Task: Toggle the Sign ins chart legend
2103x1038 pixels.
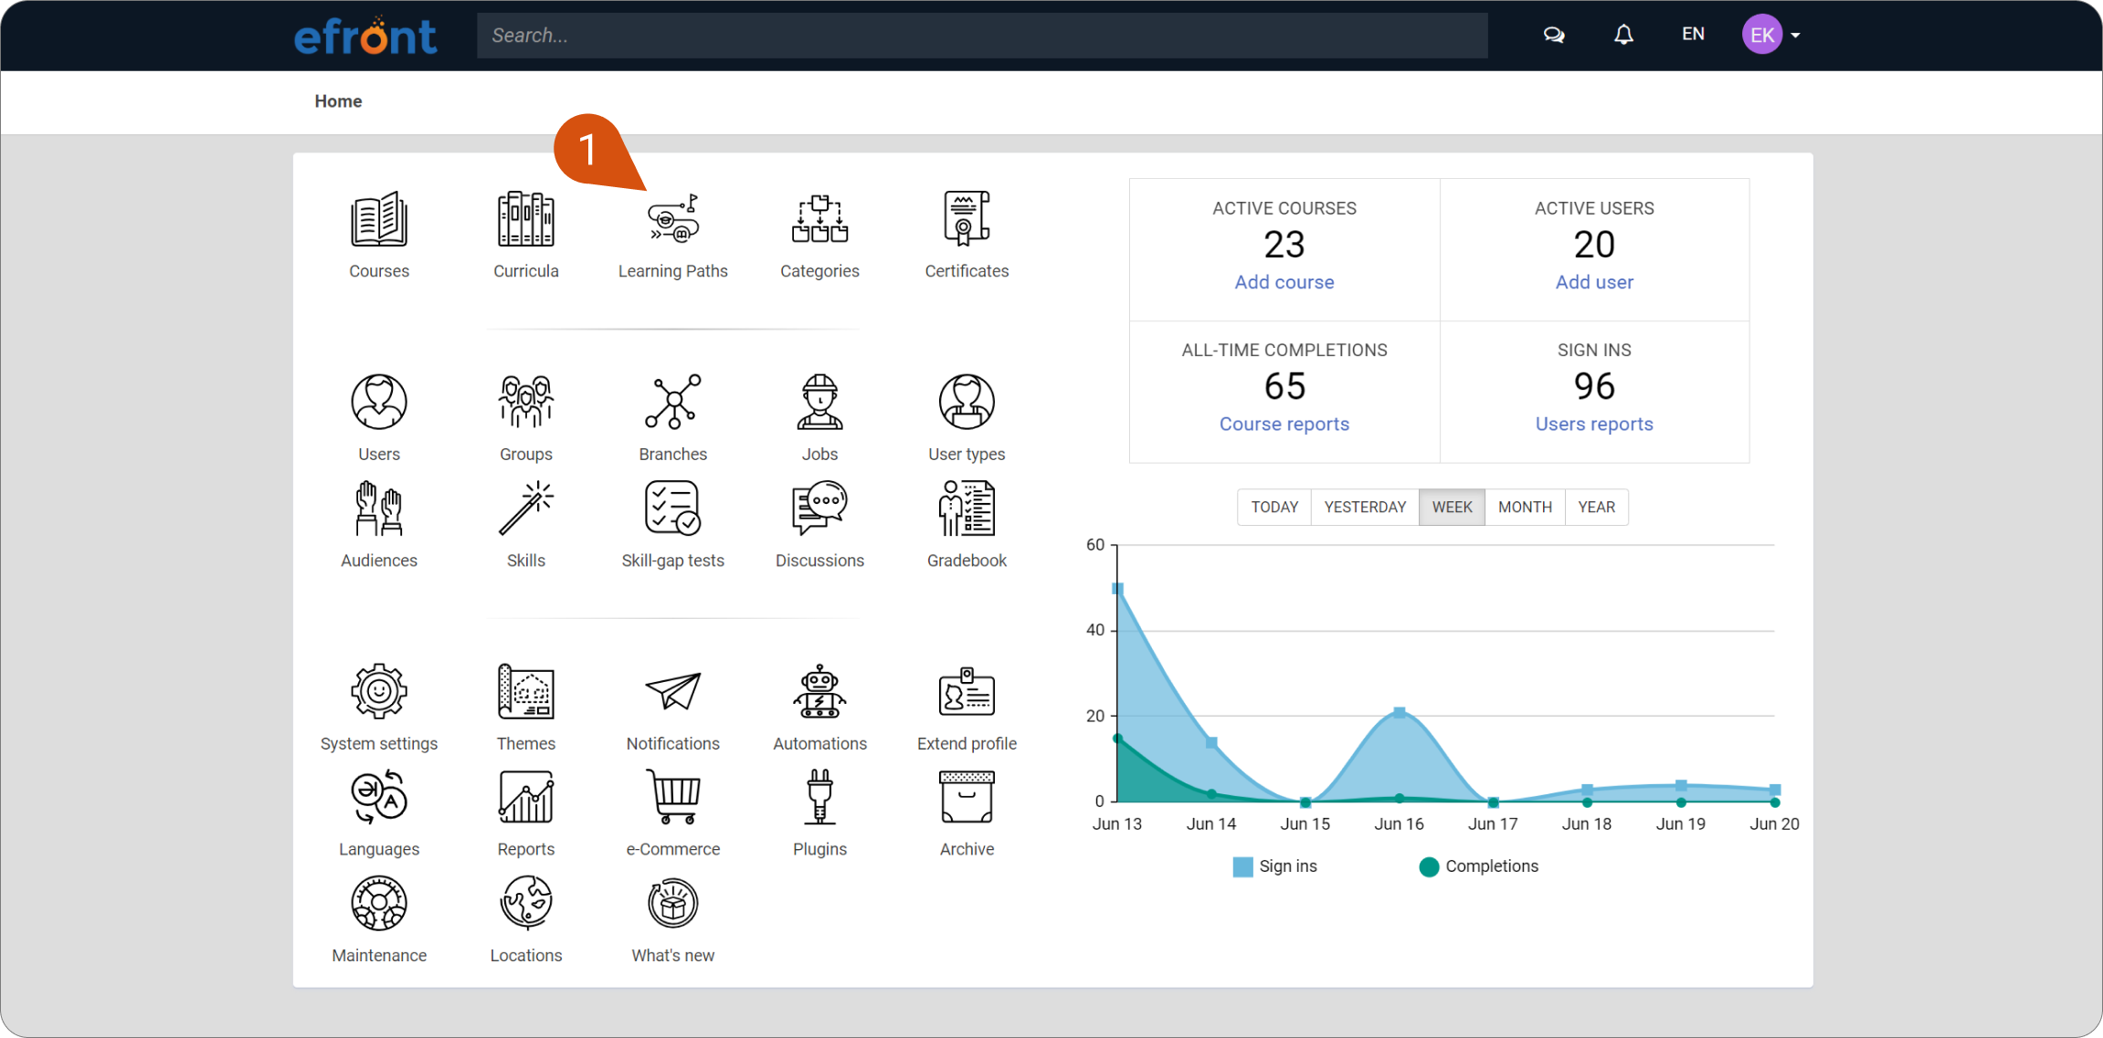Action: [1274, 866]
